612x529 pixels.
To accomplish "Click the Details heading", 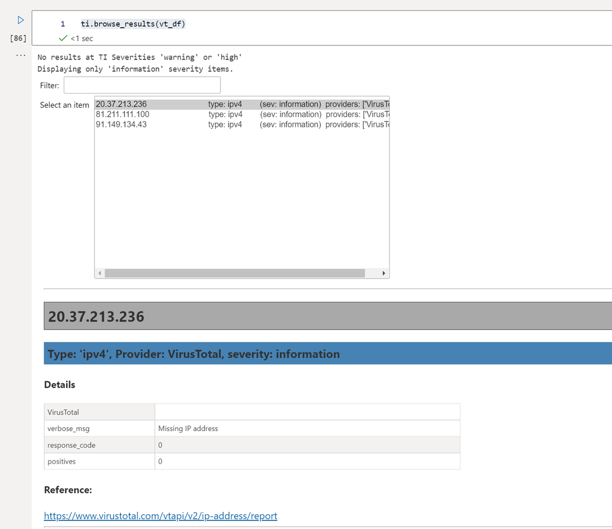I will (x=59, y=385).
